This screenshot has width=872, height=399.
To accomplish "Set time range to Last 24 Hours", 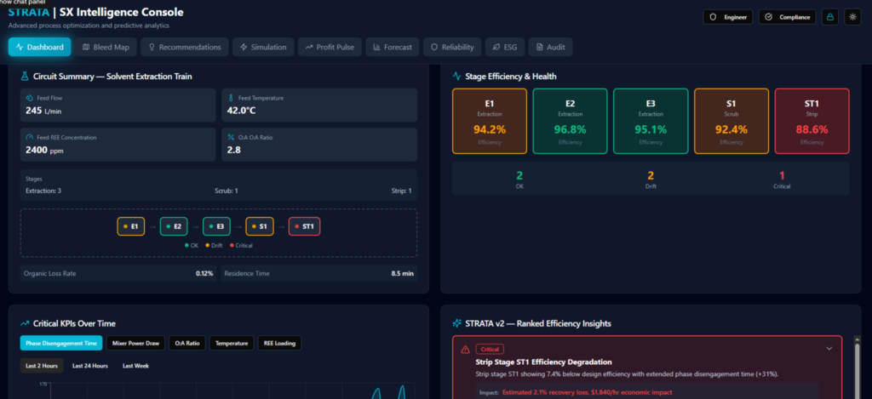I will click(x=90, y=366).
